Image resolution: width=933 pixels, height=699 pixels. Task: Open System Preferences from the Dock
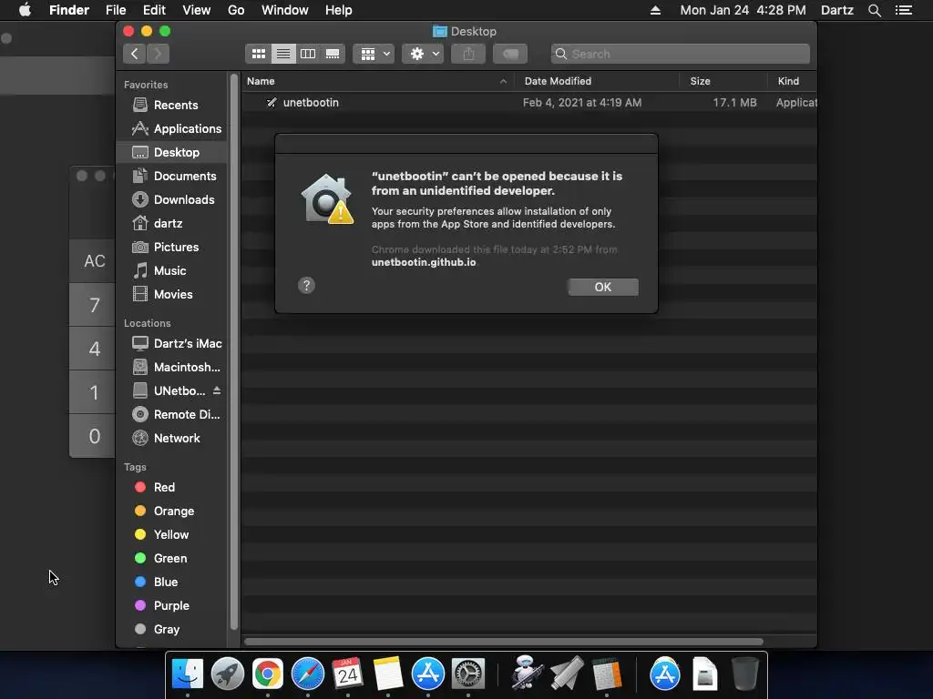(x=468, y=674)
